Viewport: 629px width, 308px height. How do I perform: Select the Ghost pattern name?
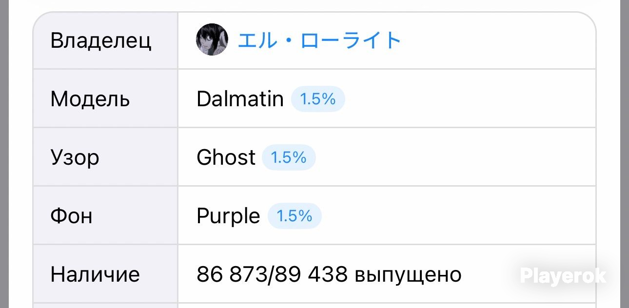point(226,157)
